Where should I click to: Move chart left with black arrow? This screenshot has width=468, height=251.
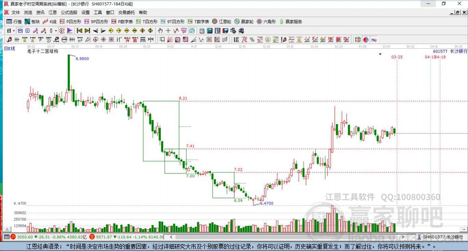tap(95, 31)
